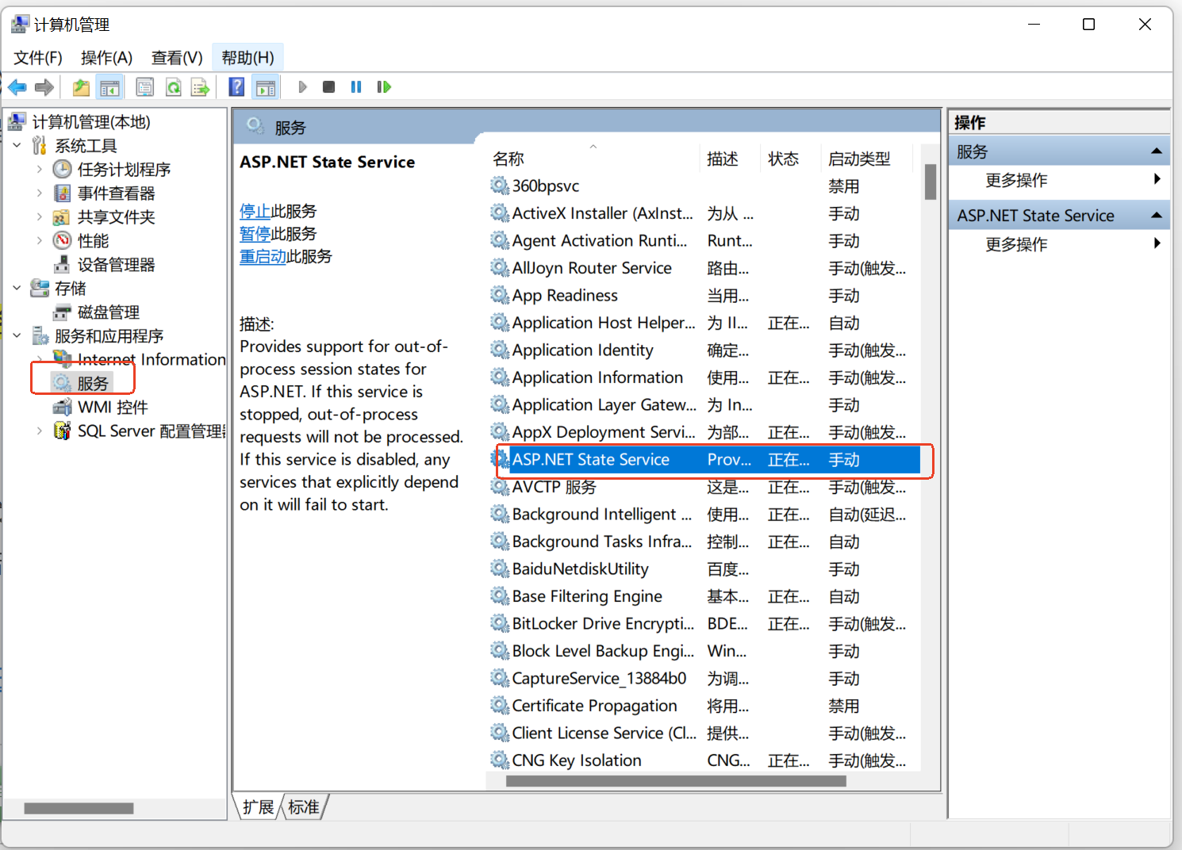Select the 任务计划程序 clock icon in tree
The image size is (1182, 850).
tap(62, 169)
